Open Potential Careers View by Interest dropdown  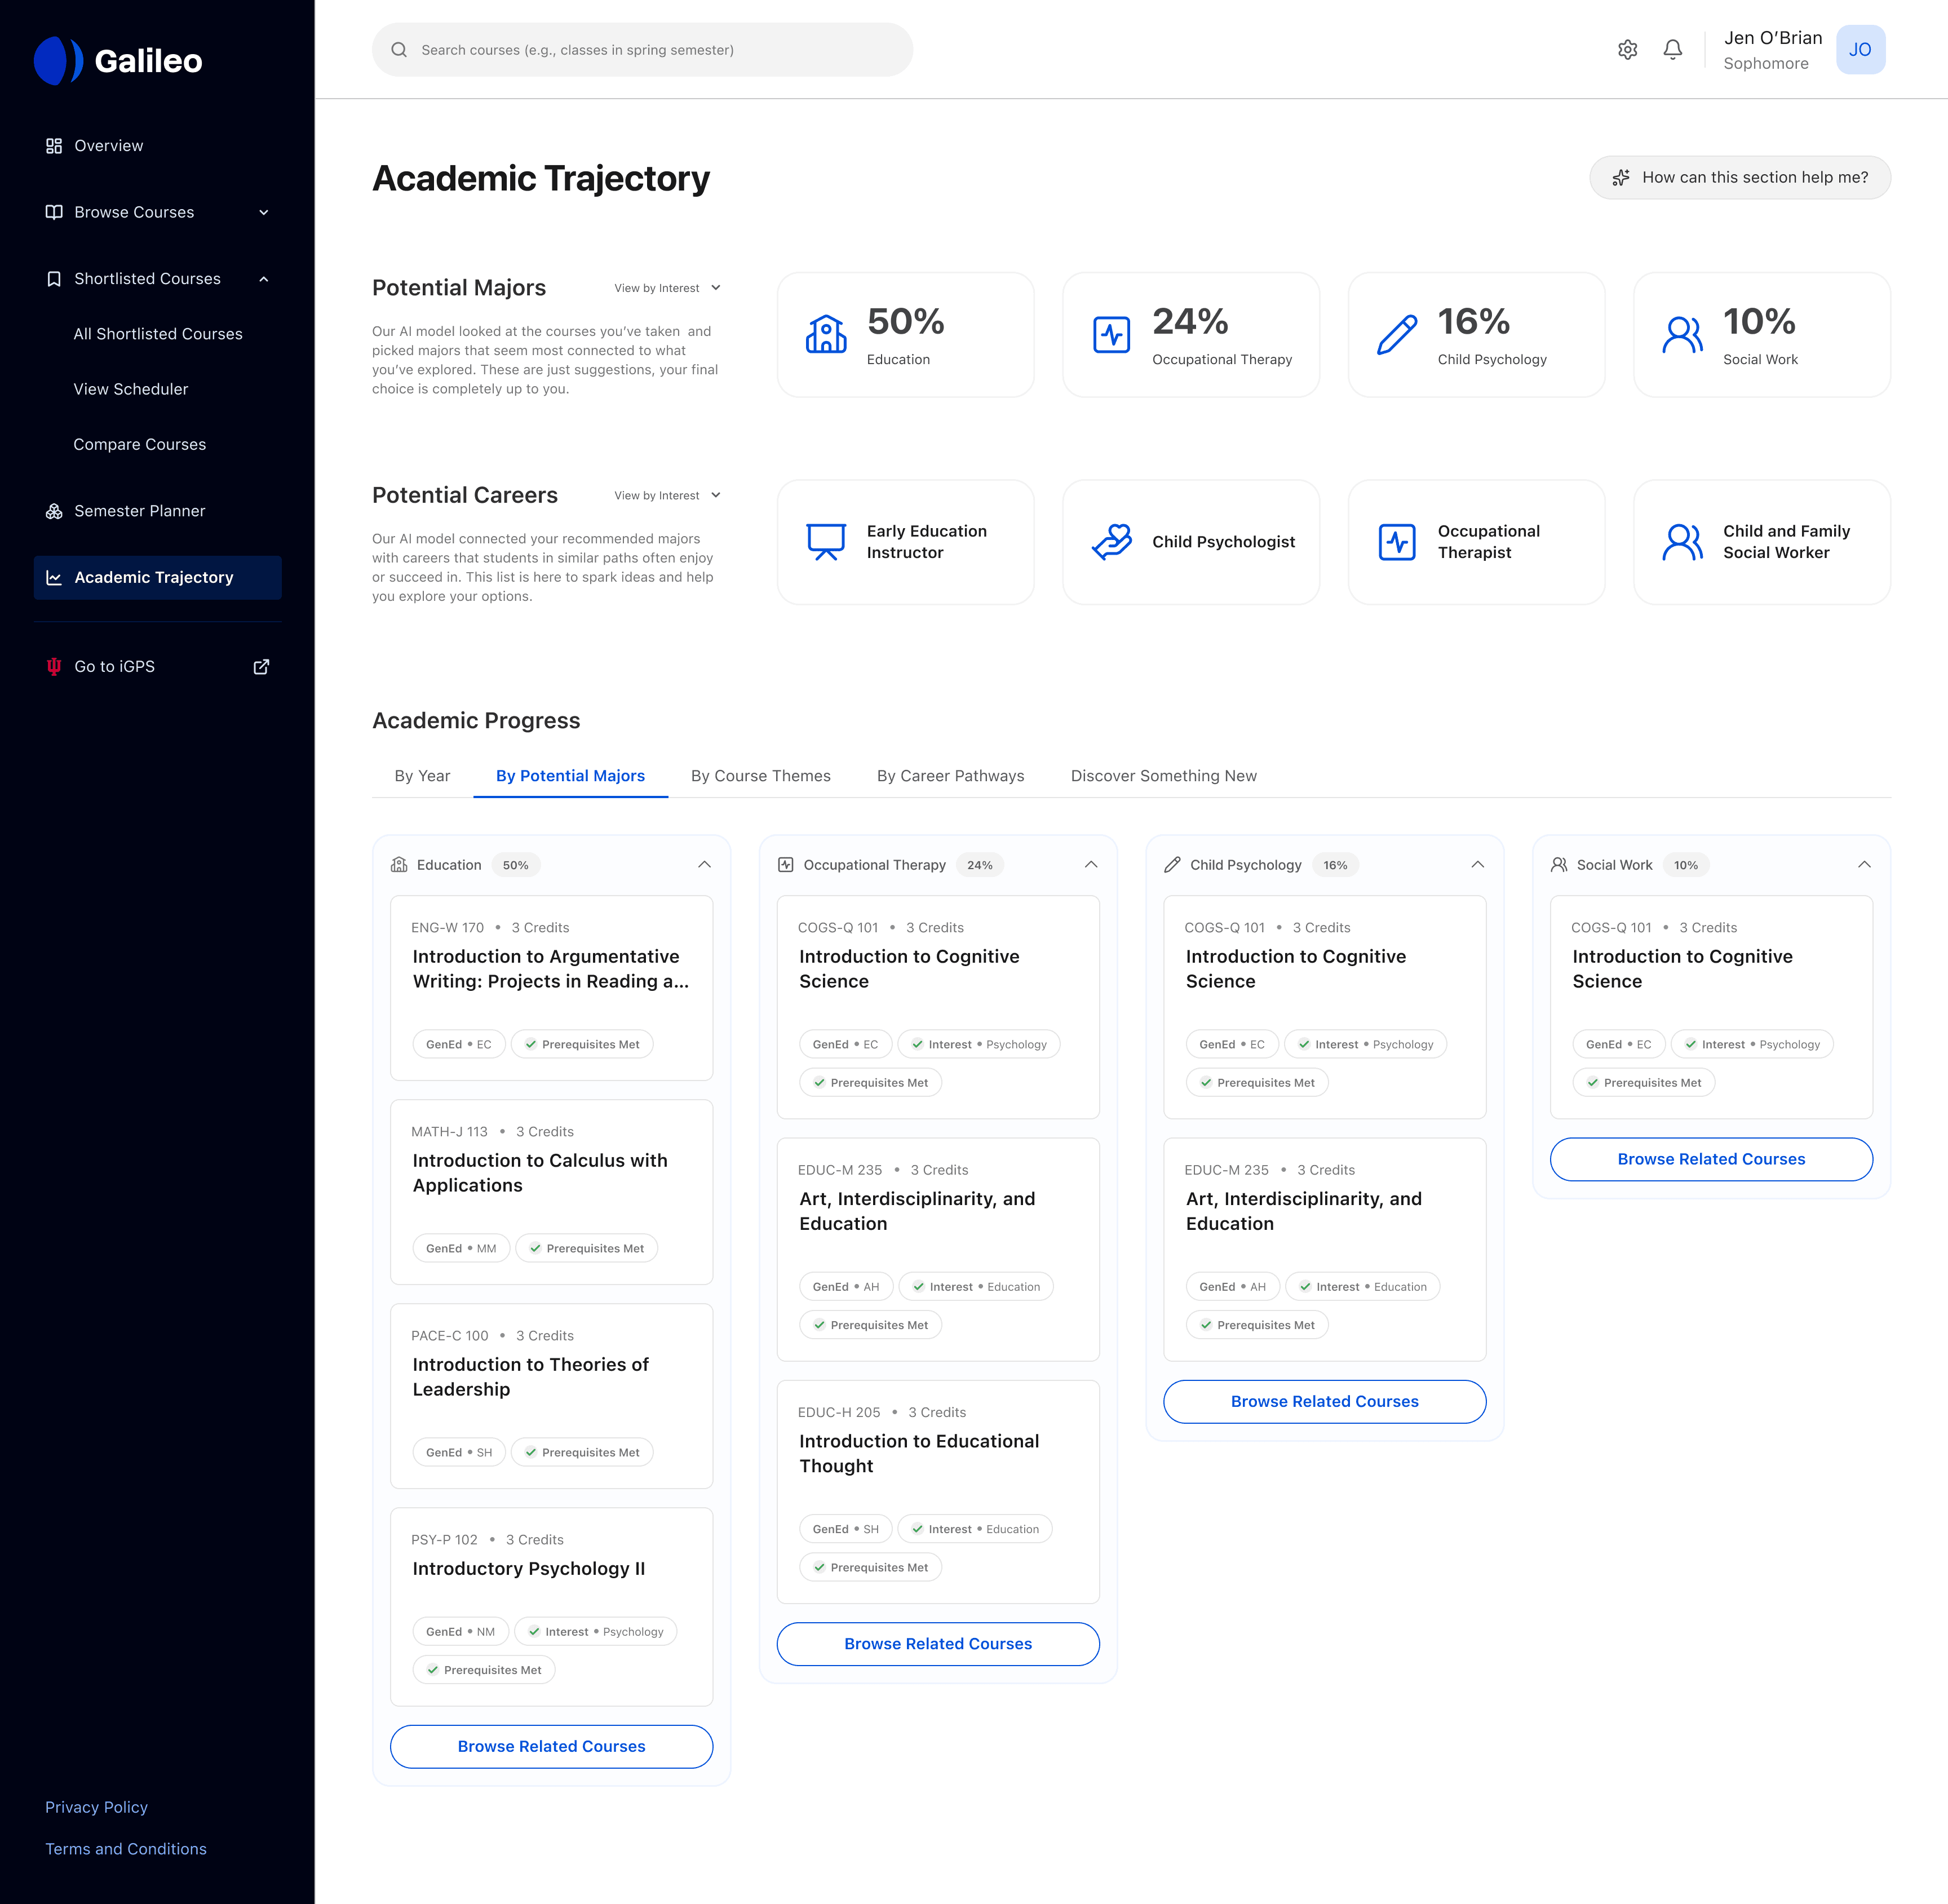667,496
